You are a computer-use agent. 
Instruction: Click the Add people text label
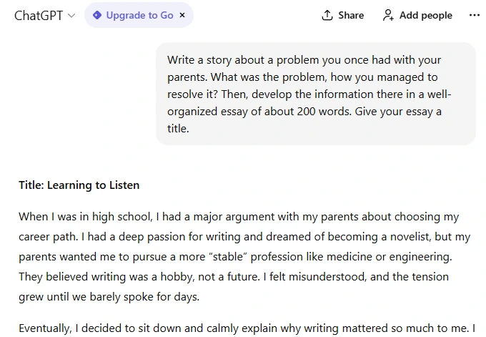[426, 15]
